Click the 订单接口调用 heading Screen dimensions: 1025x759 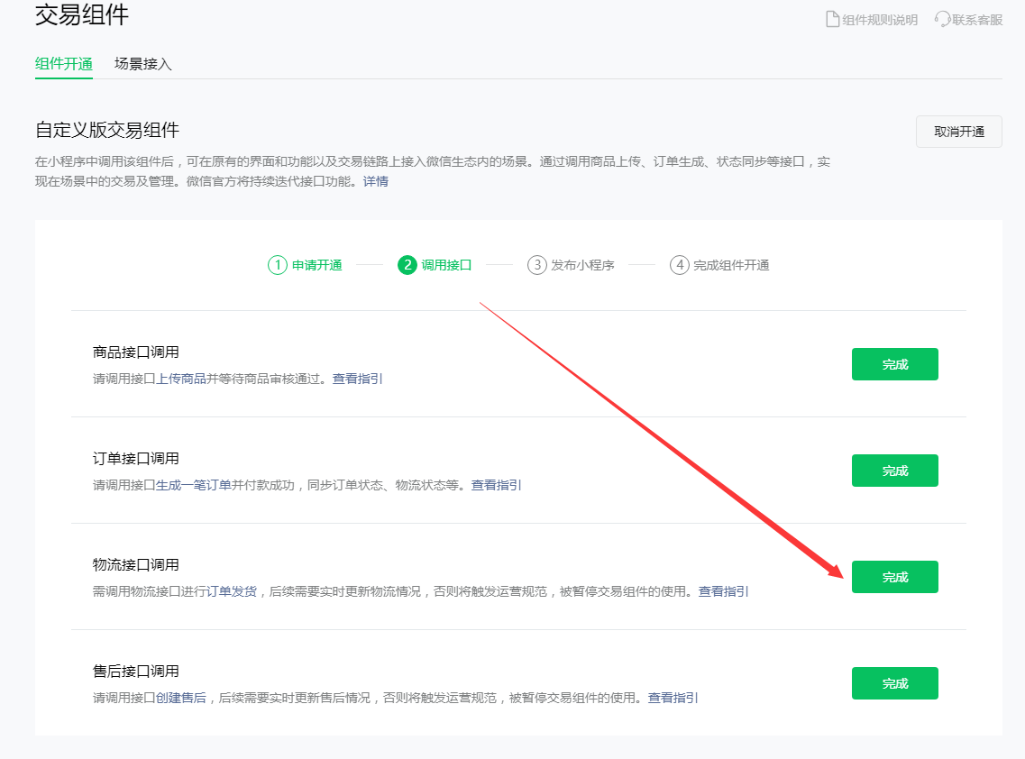pos(136,458)
